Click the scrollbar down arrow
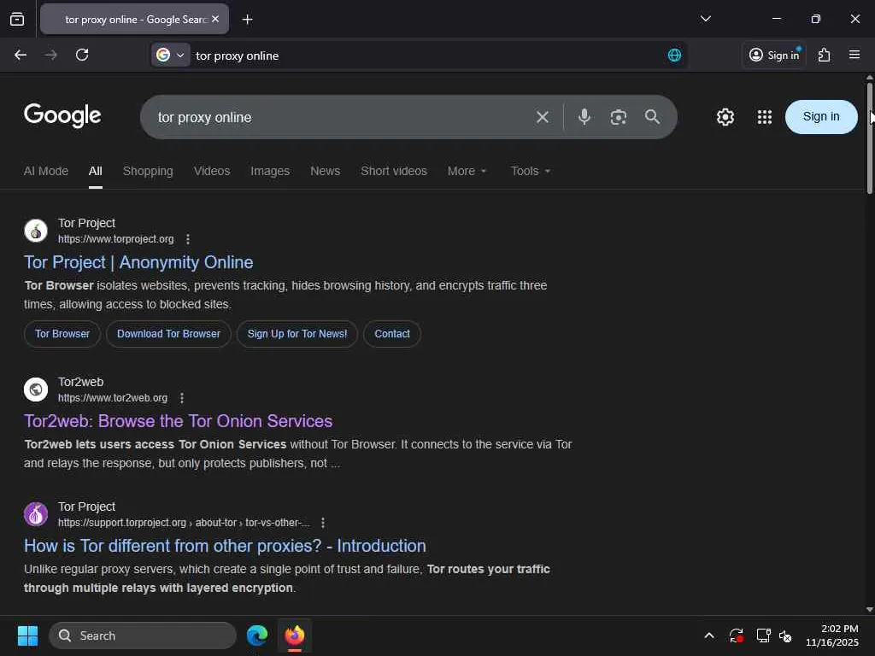Screen dimensions: 875x656 (x=869, y=610)
